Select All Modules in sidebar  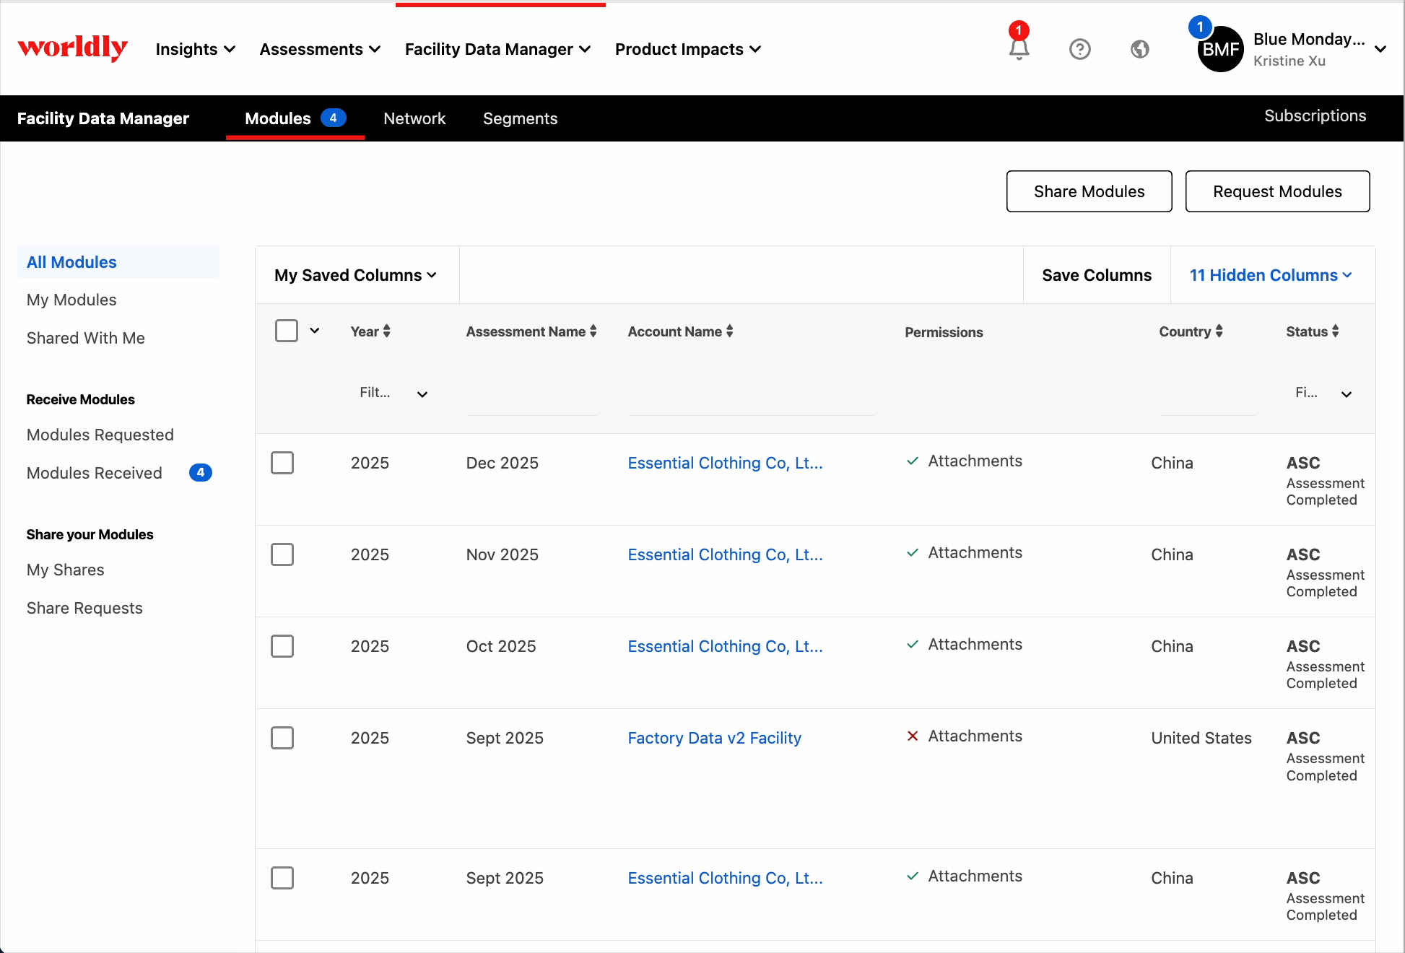(118, 262)
